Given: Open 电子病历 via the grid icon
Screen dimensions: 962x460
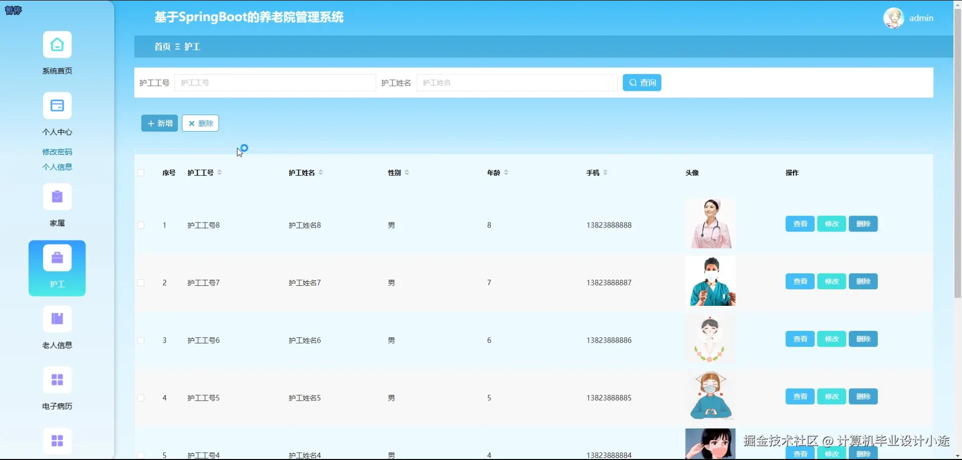Looking at the screenshot, I should tap(57, 380).
